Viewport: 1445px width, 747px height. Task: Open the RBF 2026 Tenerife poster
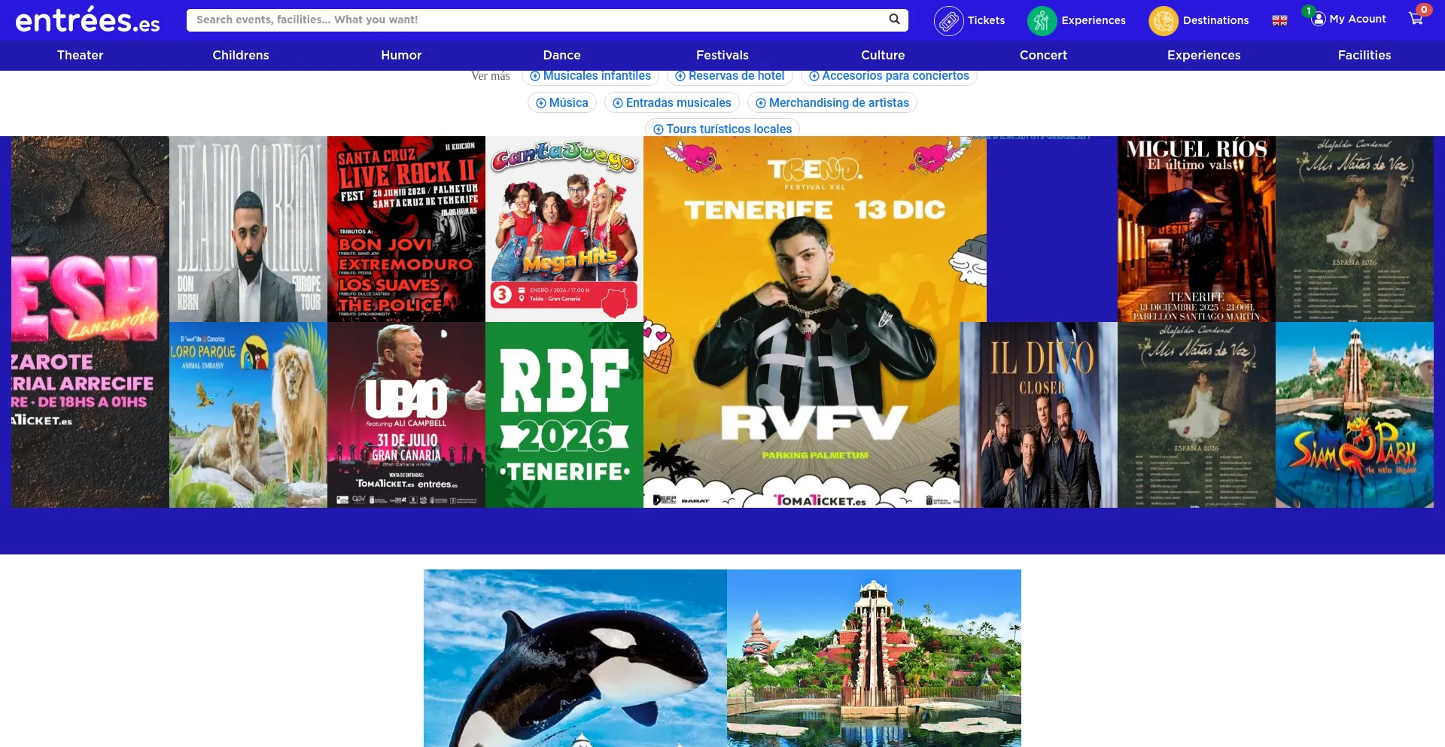(x=564, y=414)
